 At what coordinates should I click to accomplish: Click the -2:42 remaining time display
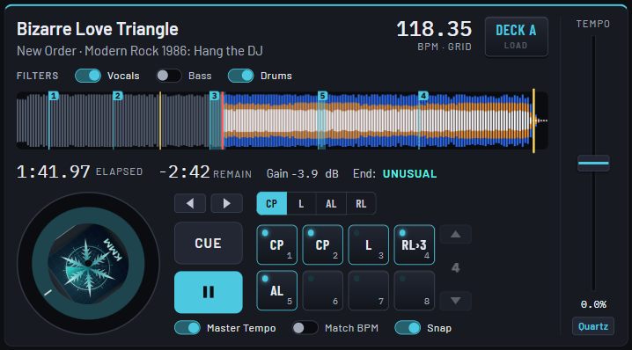point(184,172)
